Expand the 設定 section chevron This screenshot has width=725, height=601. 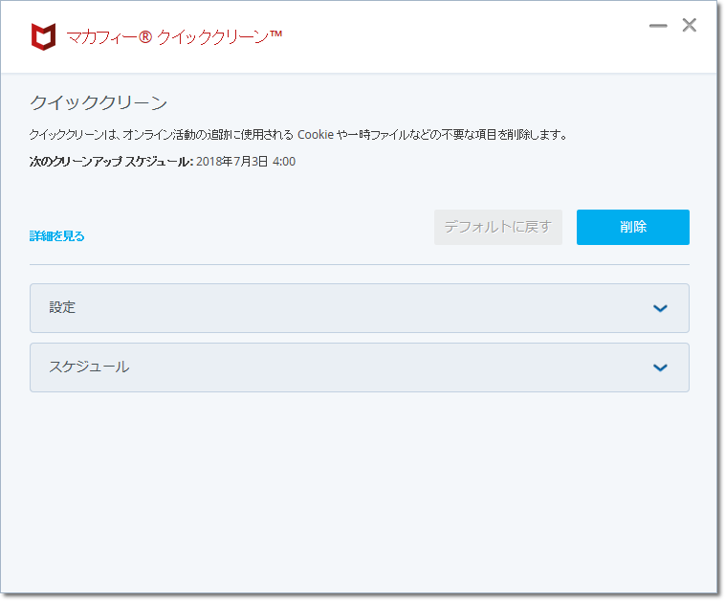660,308
